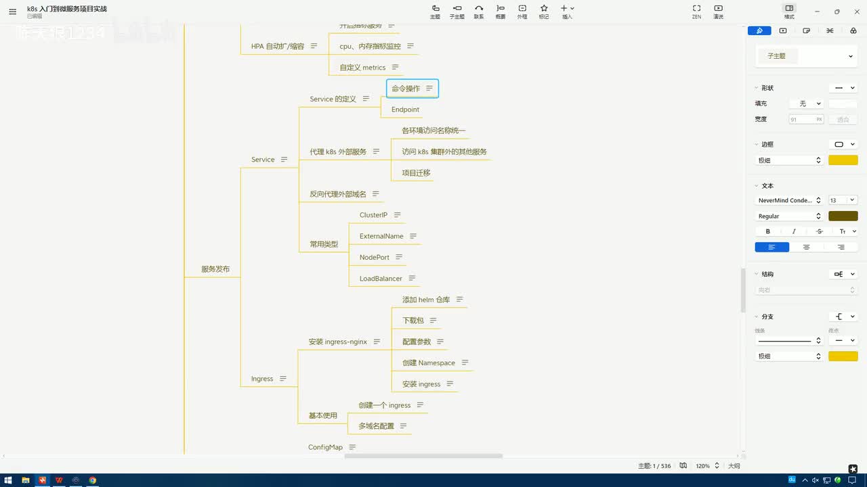The height and width of the screenshot is (487, 867).
Task: Open the 子主题 style dropdown
Action: [x=806, y=56]
